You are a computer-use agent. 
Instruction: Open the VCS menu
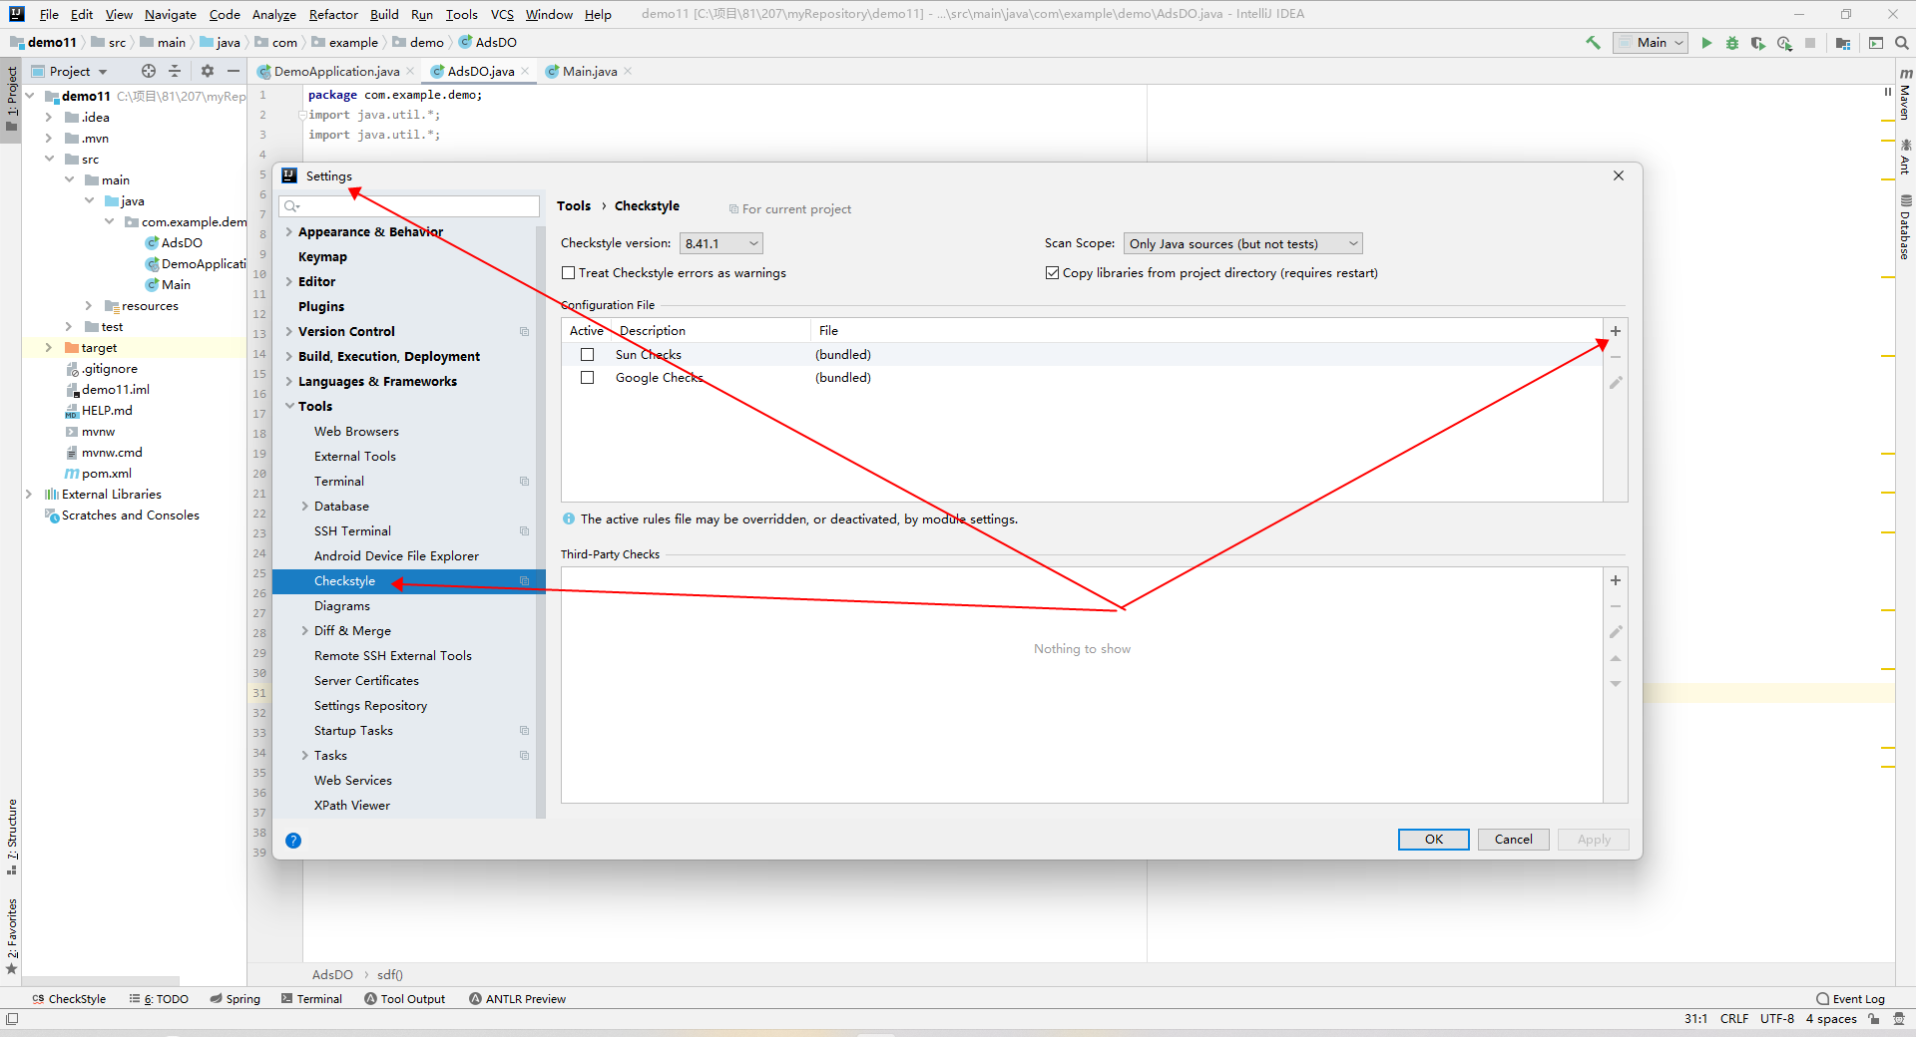coord(502,15)
